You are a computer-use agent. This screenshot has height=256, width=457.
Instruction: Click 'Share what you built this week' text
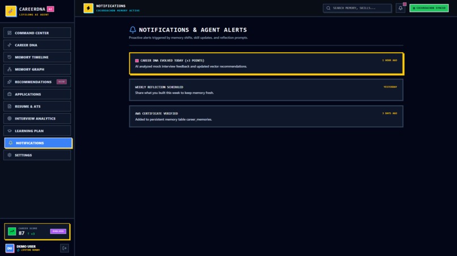(x=174, y=93)
